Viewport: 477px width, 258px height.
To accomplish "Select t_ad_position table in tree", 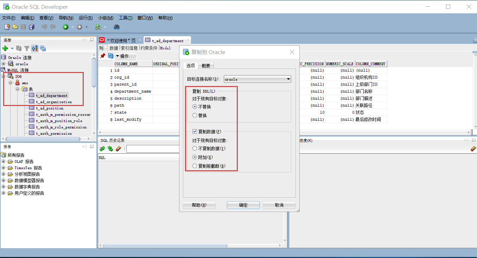I will 50,108.
